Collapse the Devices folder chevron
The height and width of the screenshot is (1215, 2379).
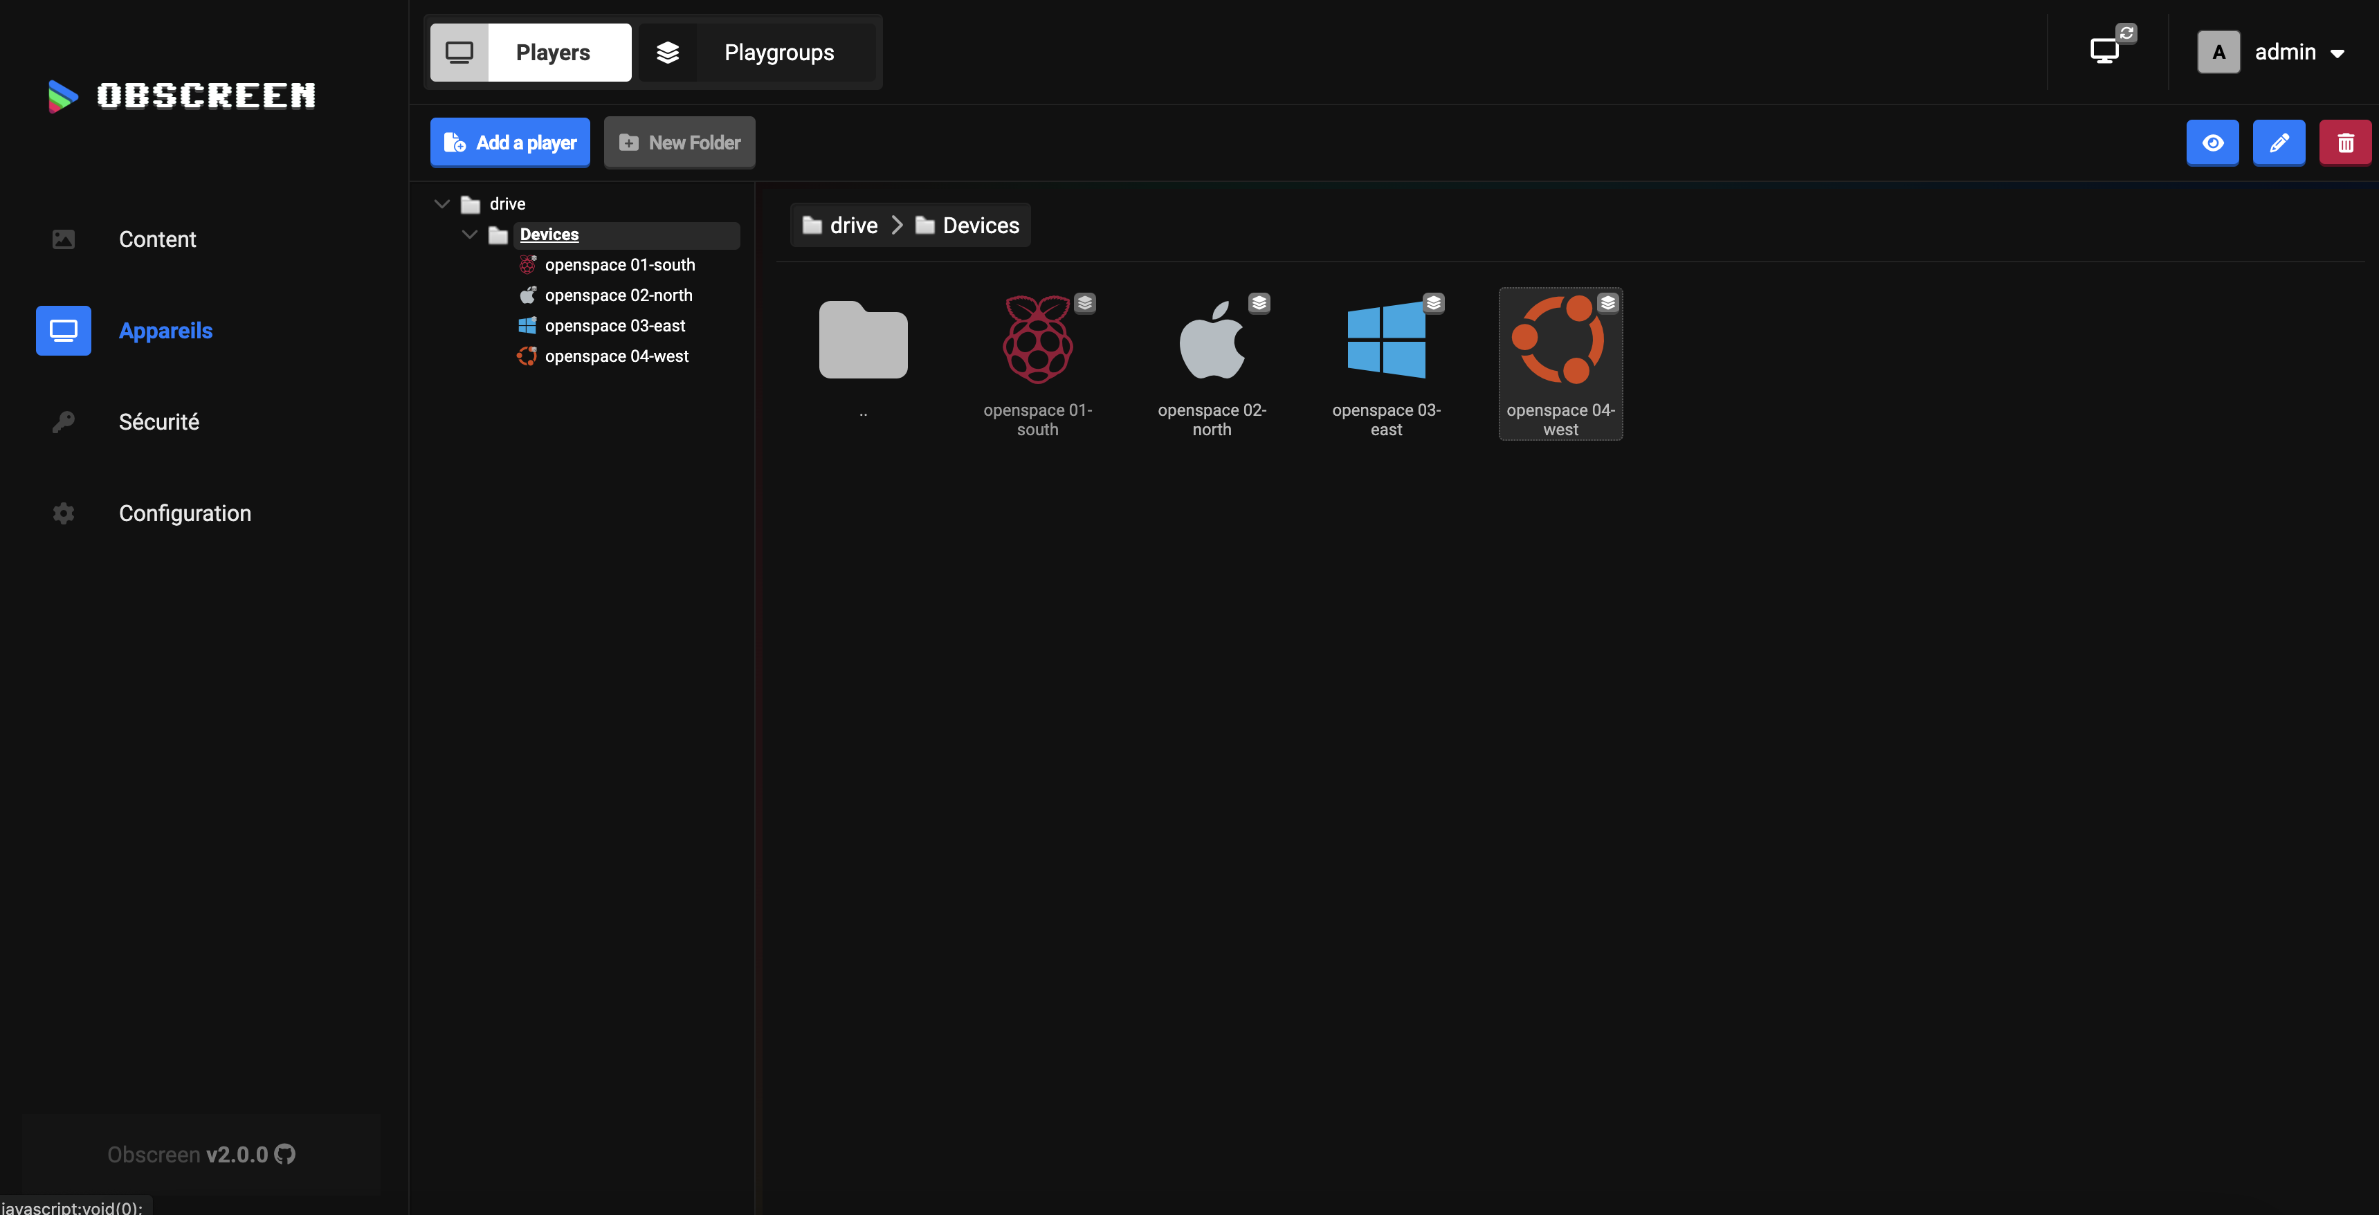pos(469,235)
